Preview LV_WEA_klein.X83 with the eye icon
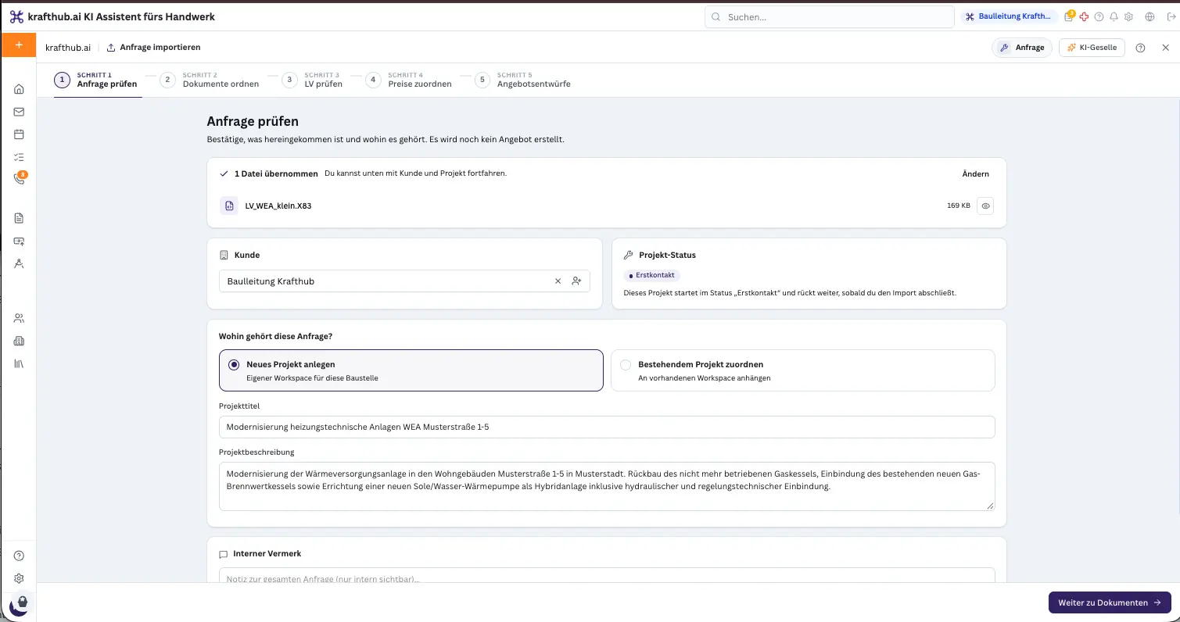 (x=986, y=206)
